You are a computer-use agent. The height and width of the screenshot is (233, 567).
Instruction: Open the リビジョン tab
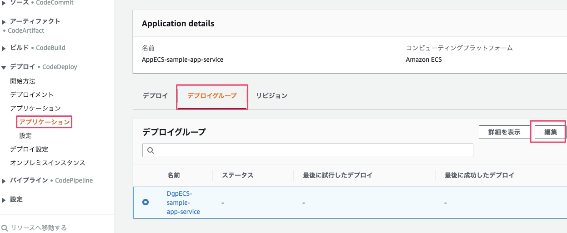(271, 96)
